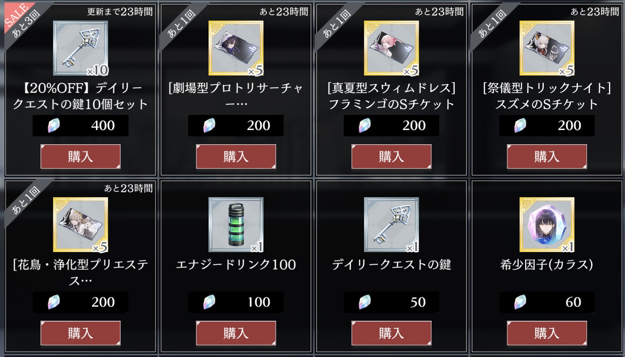The image size is (625, 357).
Task: Select the Suzume S ticket icon
Action: (547, 48)
